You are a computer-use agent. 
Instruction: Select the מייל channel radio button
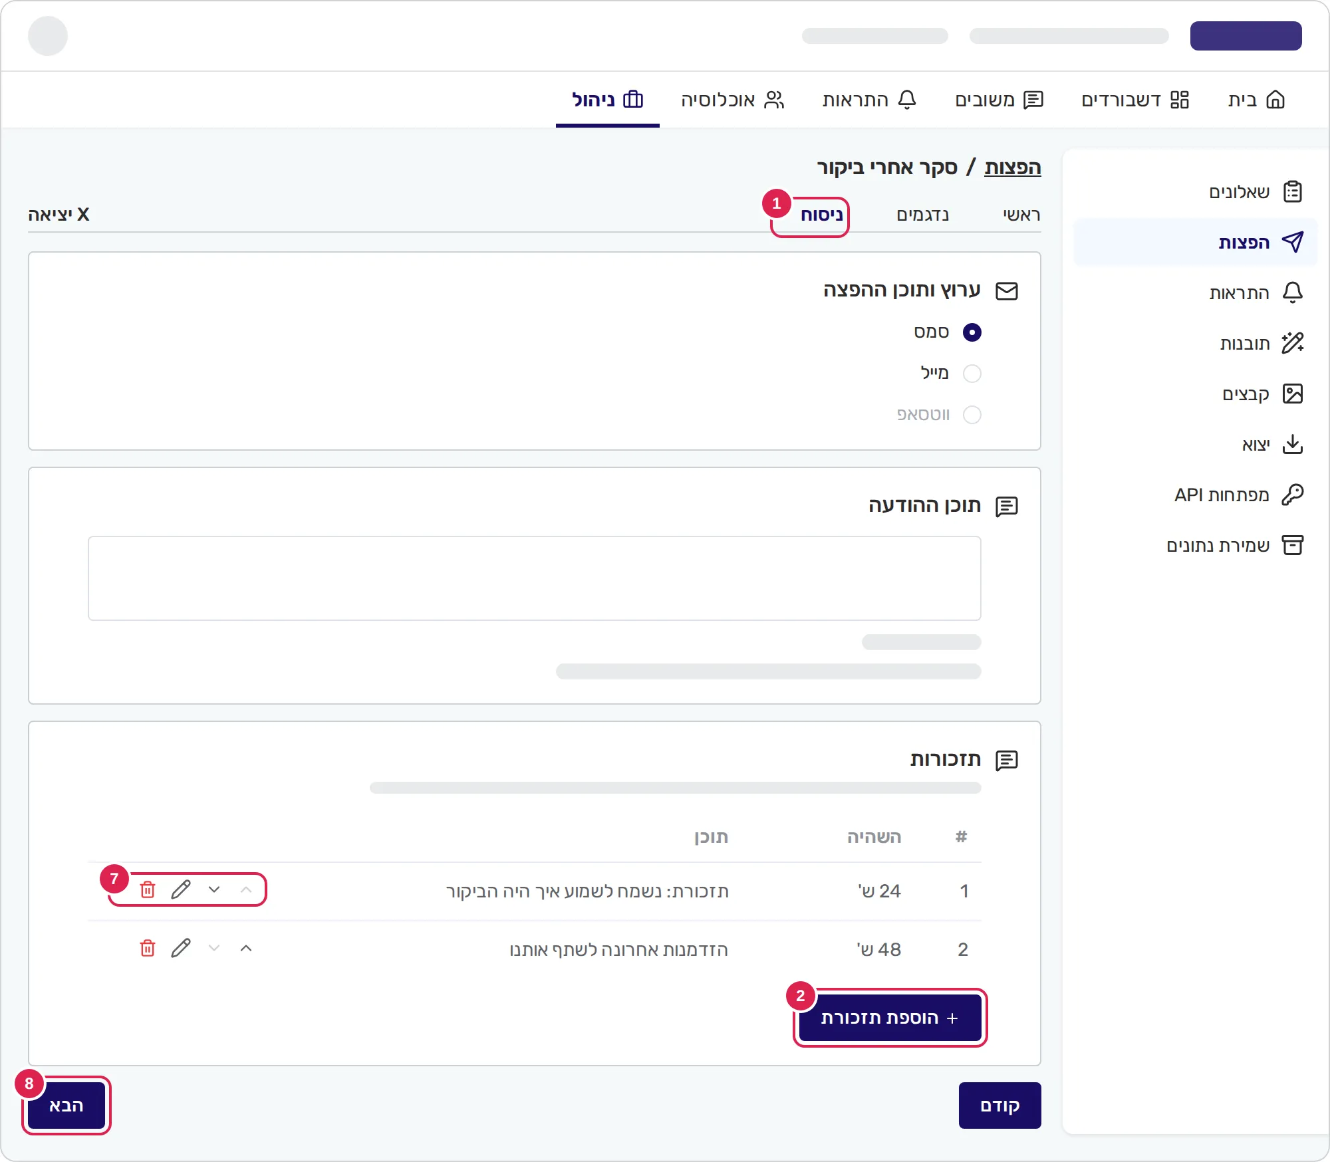tap(972, 374)
